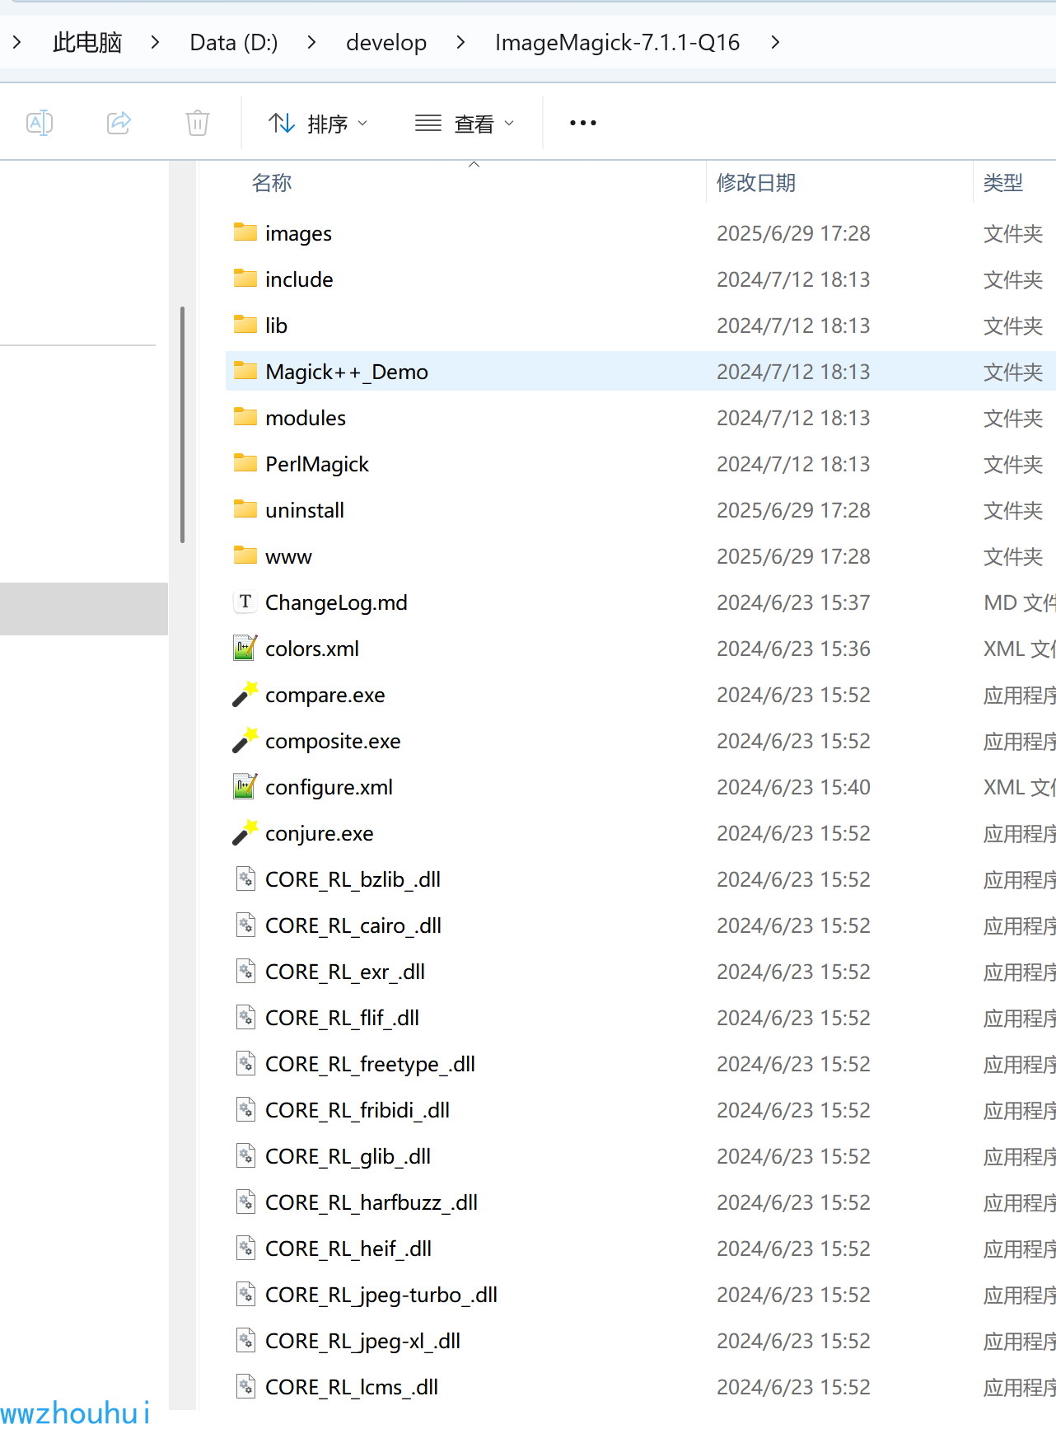Screen dimensions: 1056x1429
Task: Click the colors.xml file icon
Action: pyautogui.click(x=245, y=649)
